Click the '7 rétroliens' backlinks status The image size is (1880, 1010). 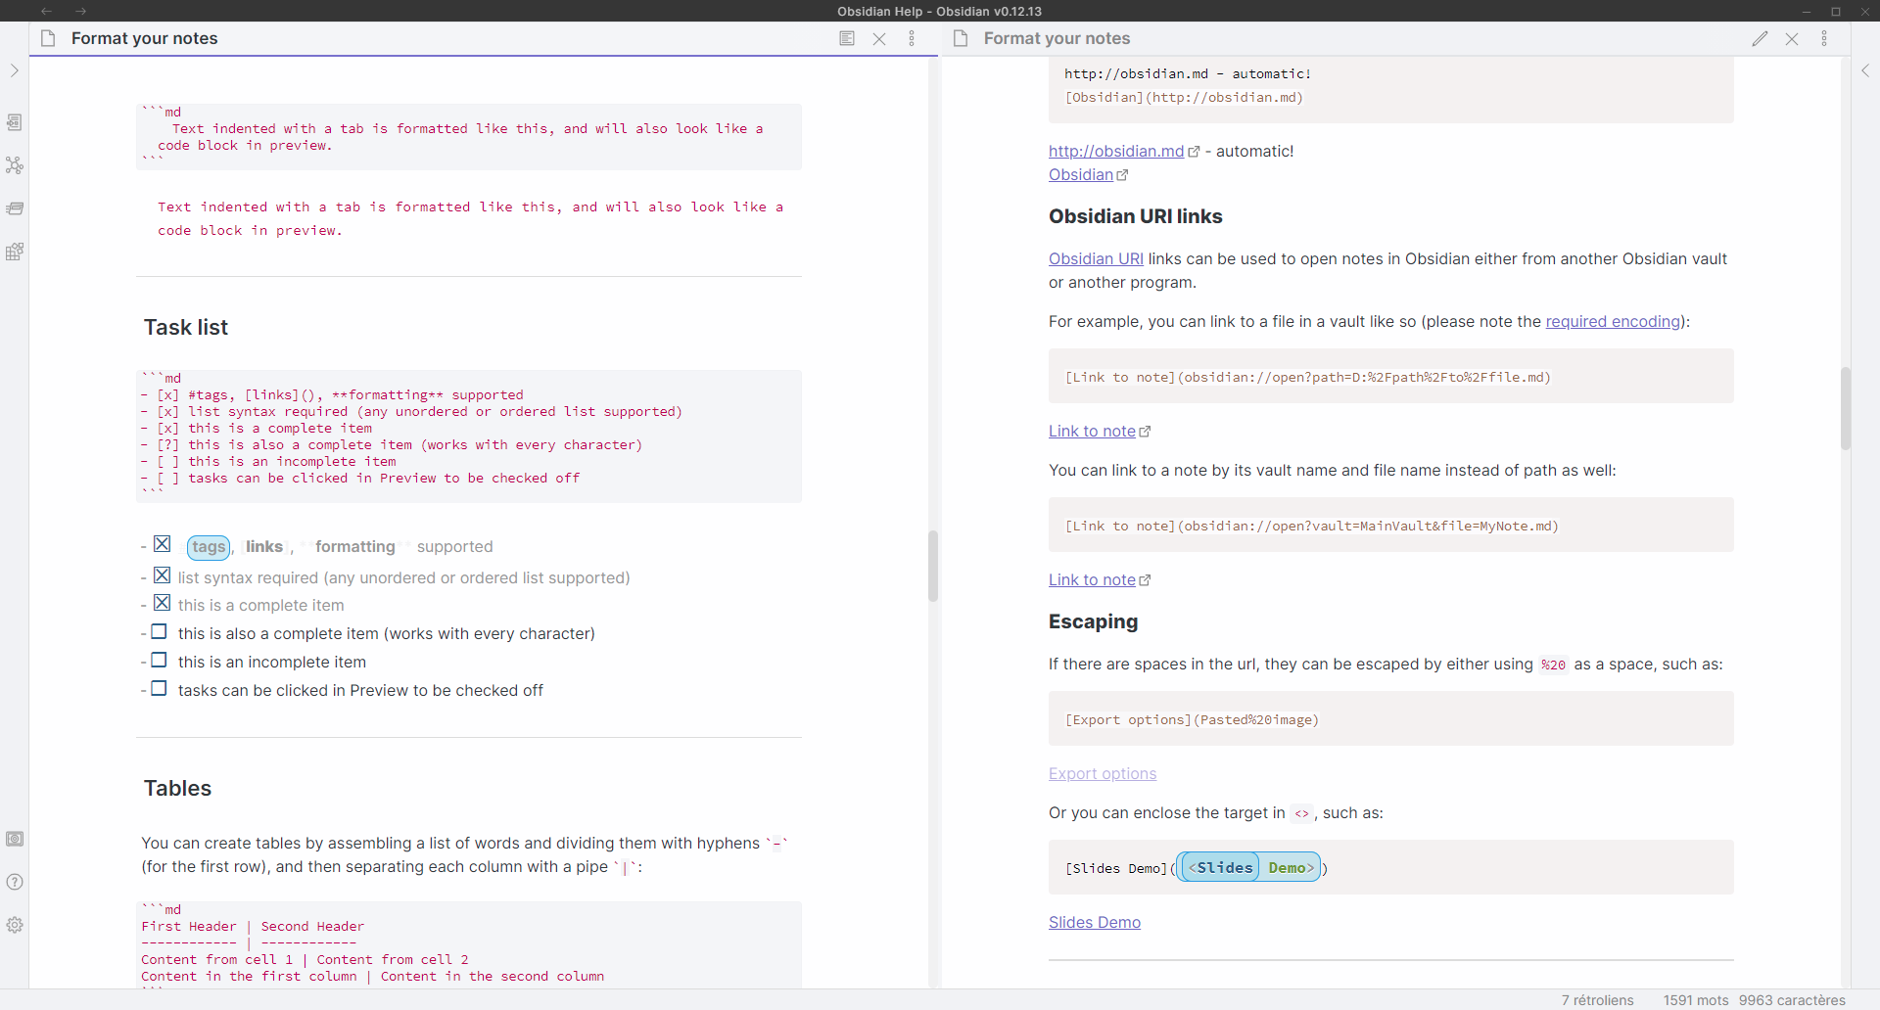[1598, 1000]
